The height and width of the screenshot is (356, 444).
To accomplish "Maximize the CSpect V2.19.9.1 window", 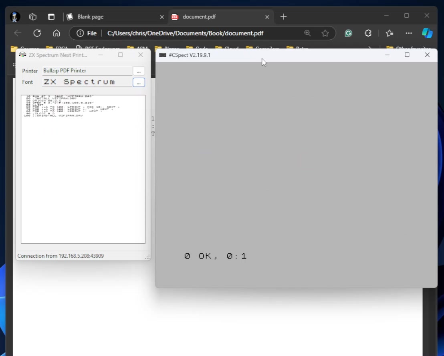I will (x=407, y=55).
